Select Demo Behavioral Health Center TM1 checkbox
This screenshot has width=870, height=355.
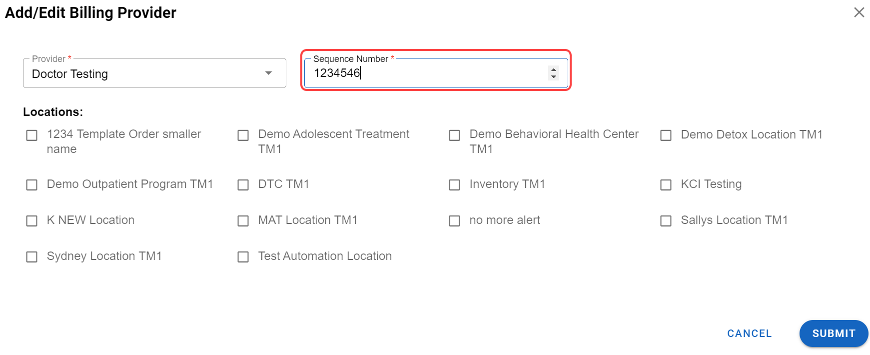pyautogui.click(x=455, y=135)
